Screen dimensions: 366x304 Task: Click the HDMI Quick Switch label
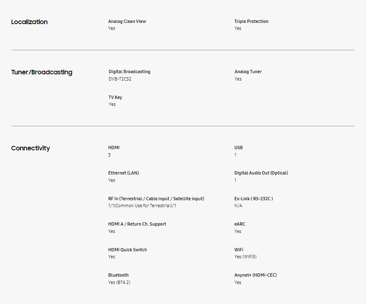tap(127, 250)
